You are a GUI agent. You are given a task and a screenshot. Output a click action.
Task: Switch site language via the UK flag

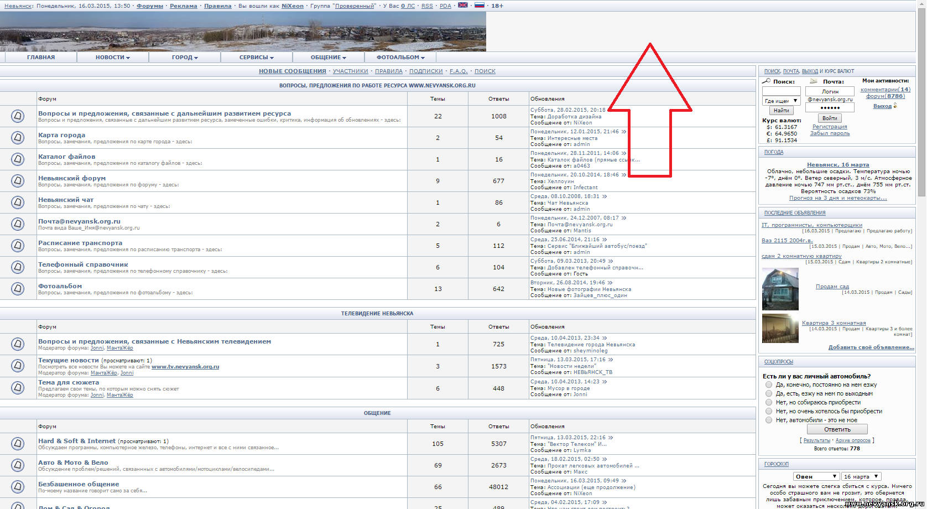(x=463, y=5)
